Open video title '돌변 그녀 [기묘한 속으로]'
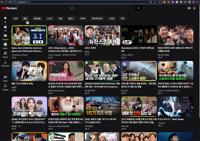 22,84
